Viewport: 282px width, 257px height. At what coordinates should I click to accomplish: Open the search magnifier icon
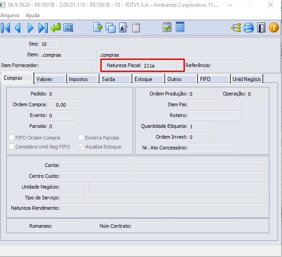(x=68, y=28)
